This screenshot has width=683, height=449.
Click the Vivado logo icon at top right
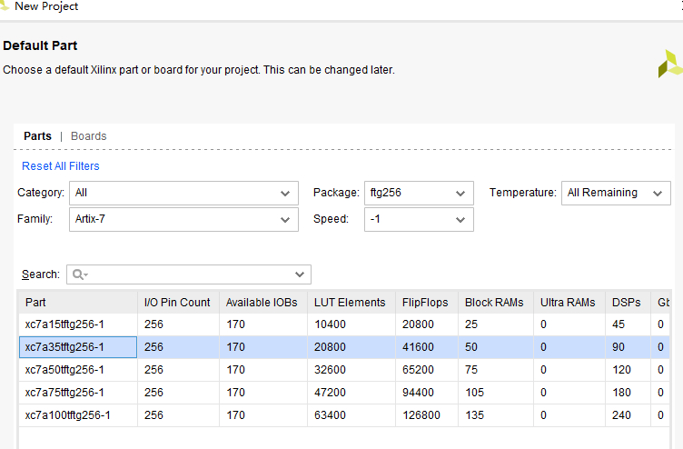(x=669, y=64)
